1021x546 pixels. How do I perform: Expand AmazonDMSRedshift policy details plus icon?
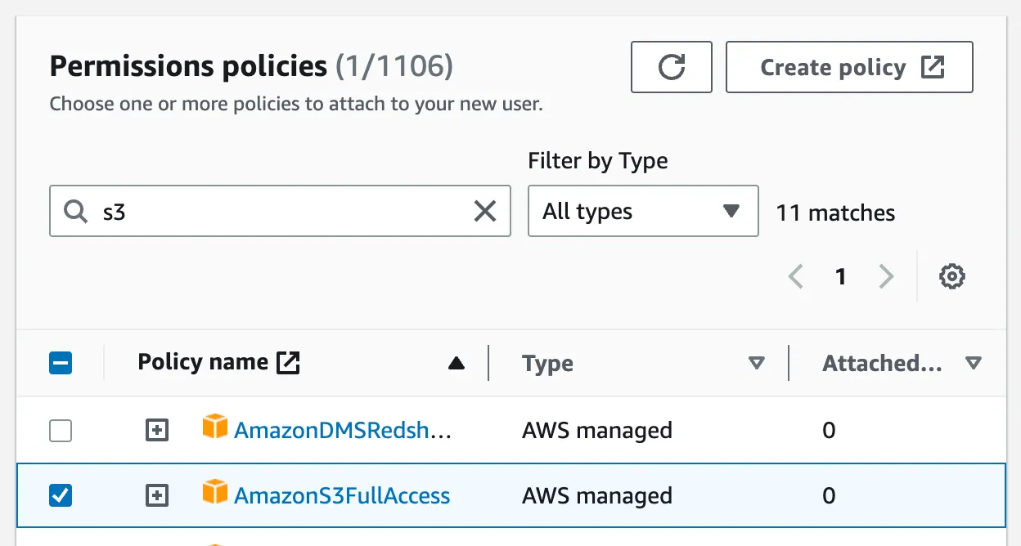click(157, 430)
